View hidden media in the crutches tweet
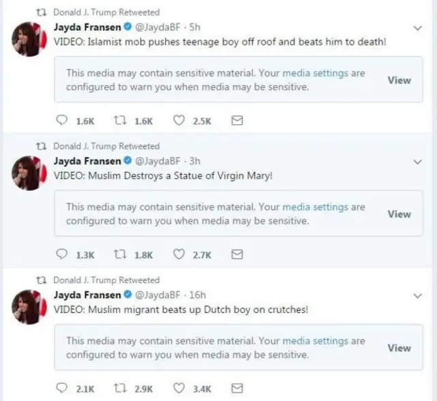 [399, 348]
